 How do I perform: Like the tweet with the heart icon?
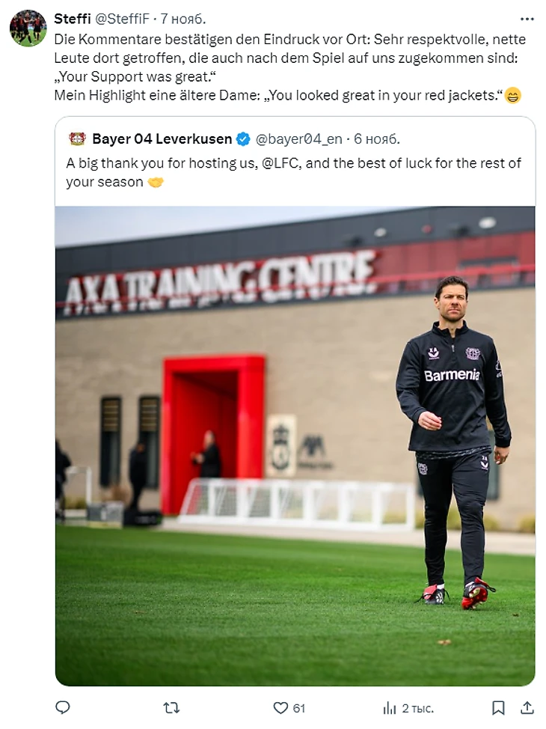tap(280, 707)
